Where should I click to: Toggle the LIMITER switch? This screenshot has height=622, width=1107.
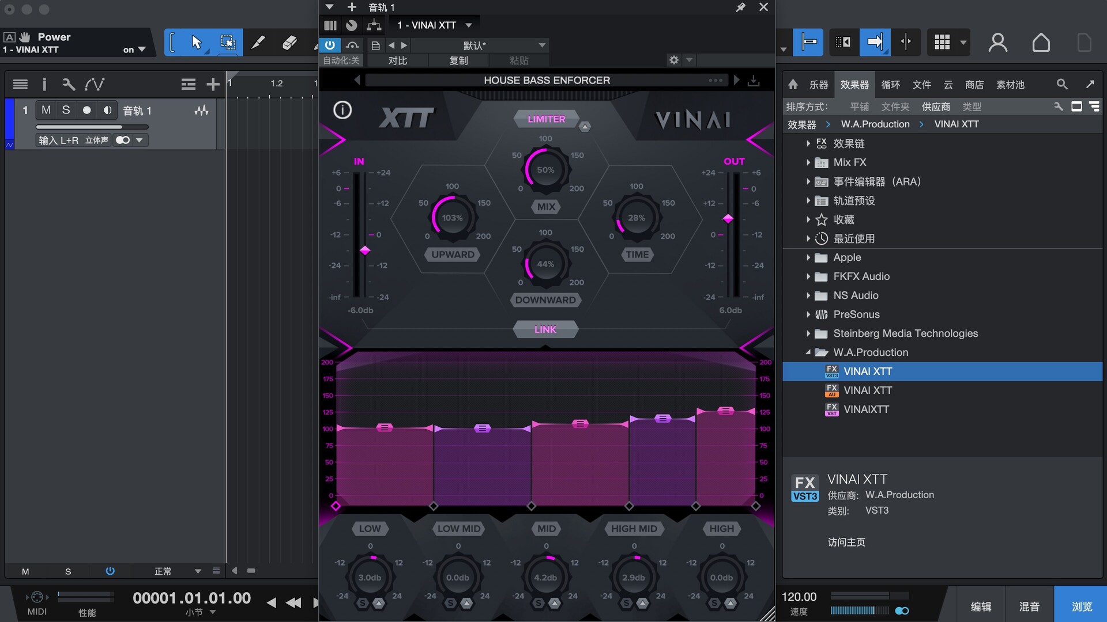(x=546, y=119)
